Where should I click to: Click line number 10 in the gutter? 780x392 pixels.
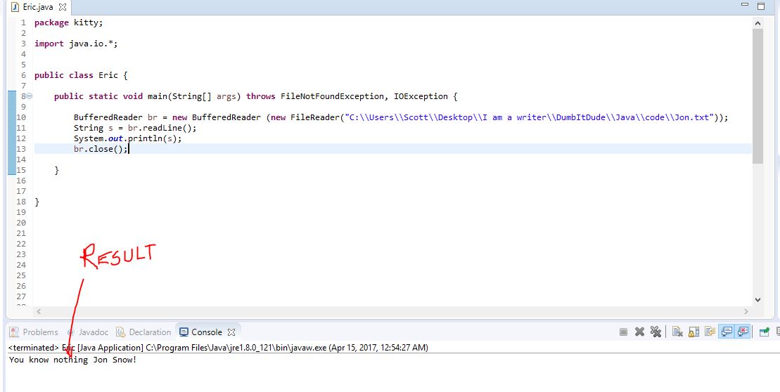pos(21,117)
